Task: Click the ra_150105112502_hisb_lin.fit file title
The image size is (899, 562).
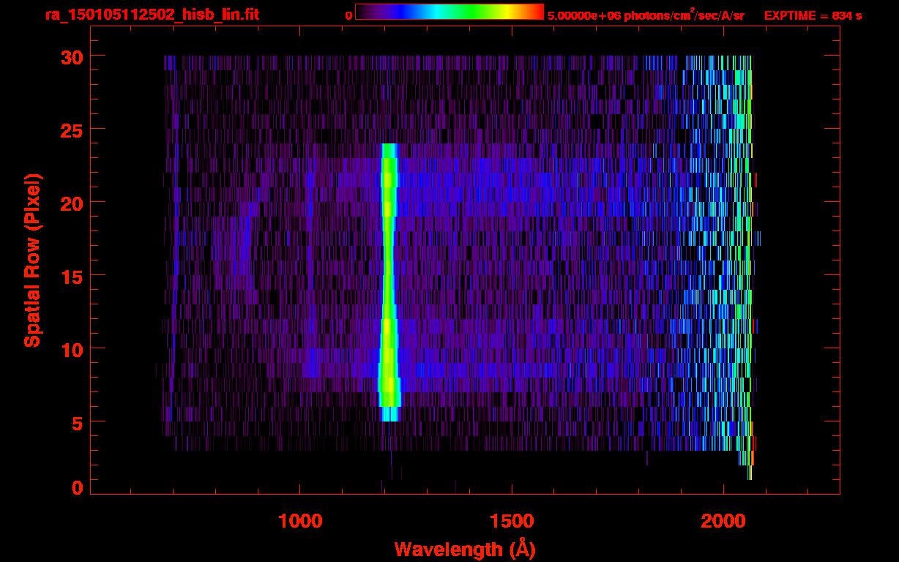Action: 152,15
